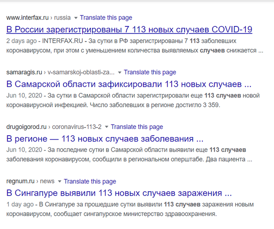Click the samaragis.ru snippet starting 'Jun 10, 2020 - За сутки'

(x=133, y=96)
